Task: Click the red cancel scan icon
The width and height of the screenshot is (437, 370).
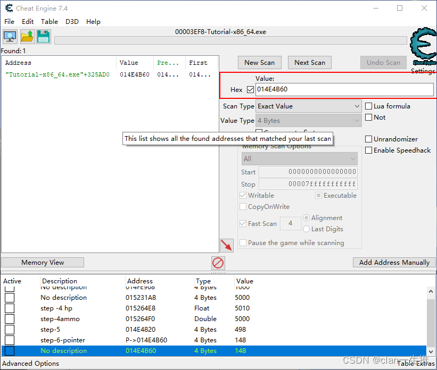Action: click(218, 263)
